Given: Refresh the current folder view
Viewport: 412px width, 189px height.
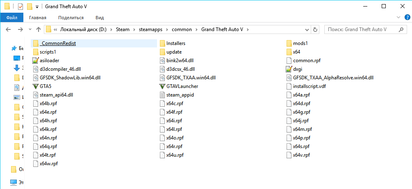Looking at the screenshot, I should [316, 29].
